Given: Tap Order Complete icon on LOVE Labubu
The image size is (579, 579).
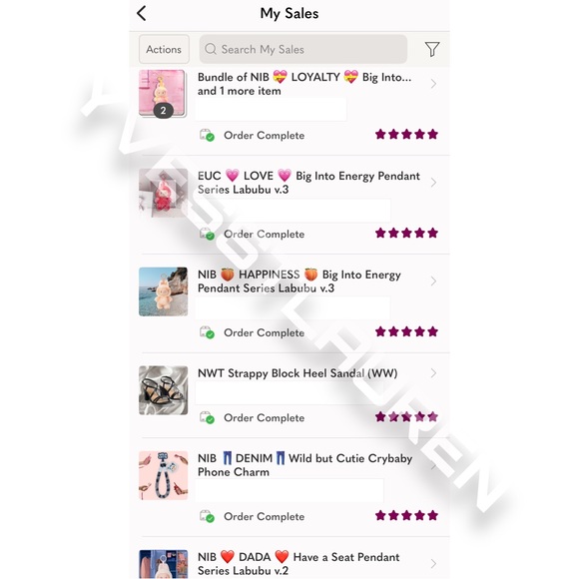Looking at the screenshot, I should 207,234.
